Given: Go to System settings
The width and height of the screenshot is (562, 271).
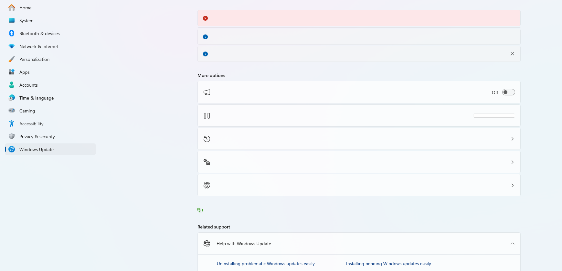Looking at the screenshot, I should 50,21.
